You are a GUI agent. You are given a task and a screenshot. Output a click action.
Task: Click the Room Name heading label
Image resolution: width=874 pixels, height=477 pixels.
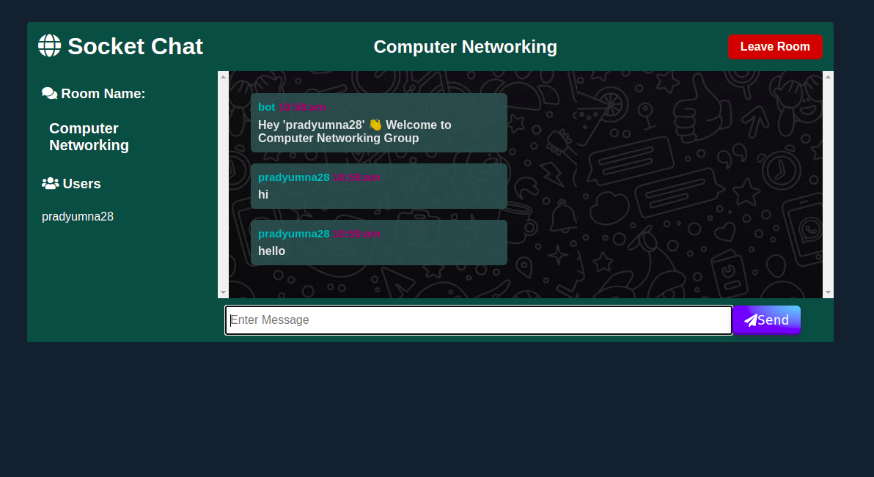tap(103, 94)
